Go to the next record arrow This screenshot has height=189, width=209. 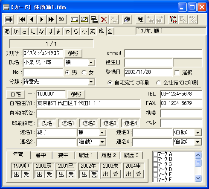pyautogui.click(x=41, y=19)
